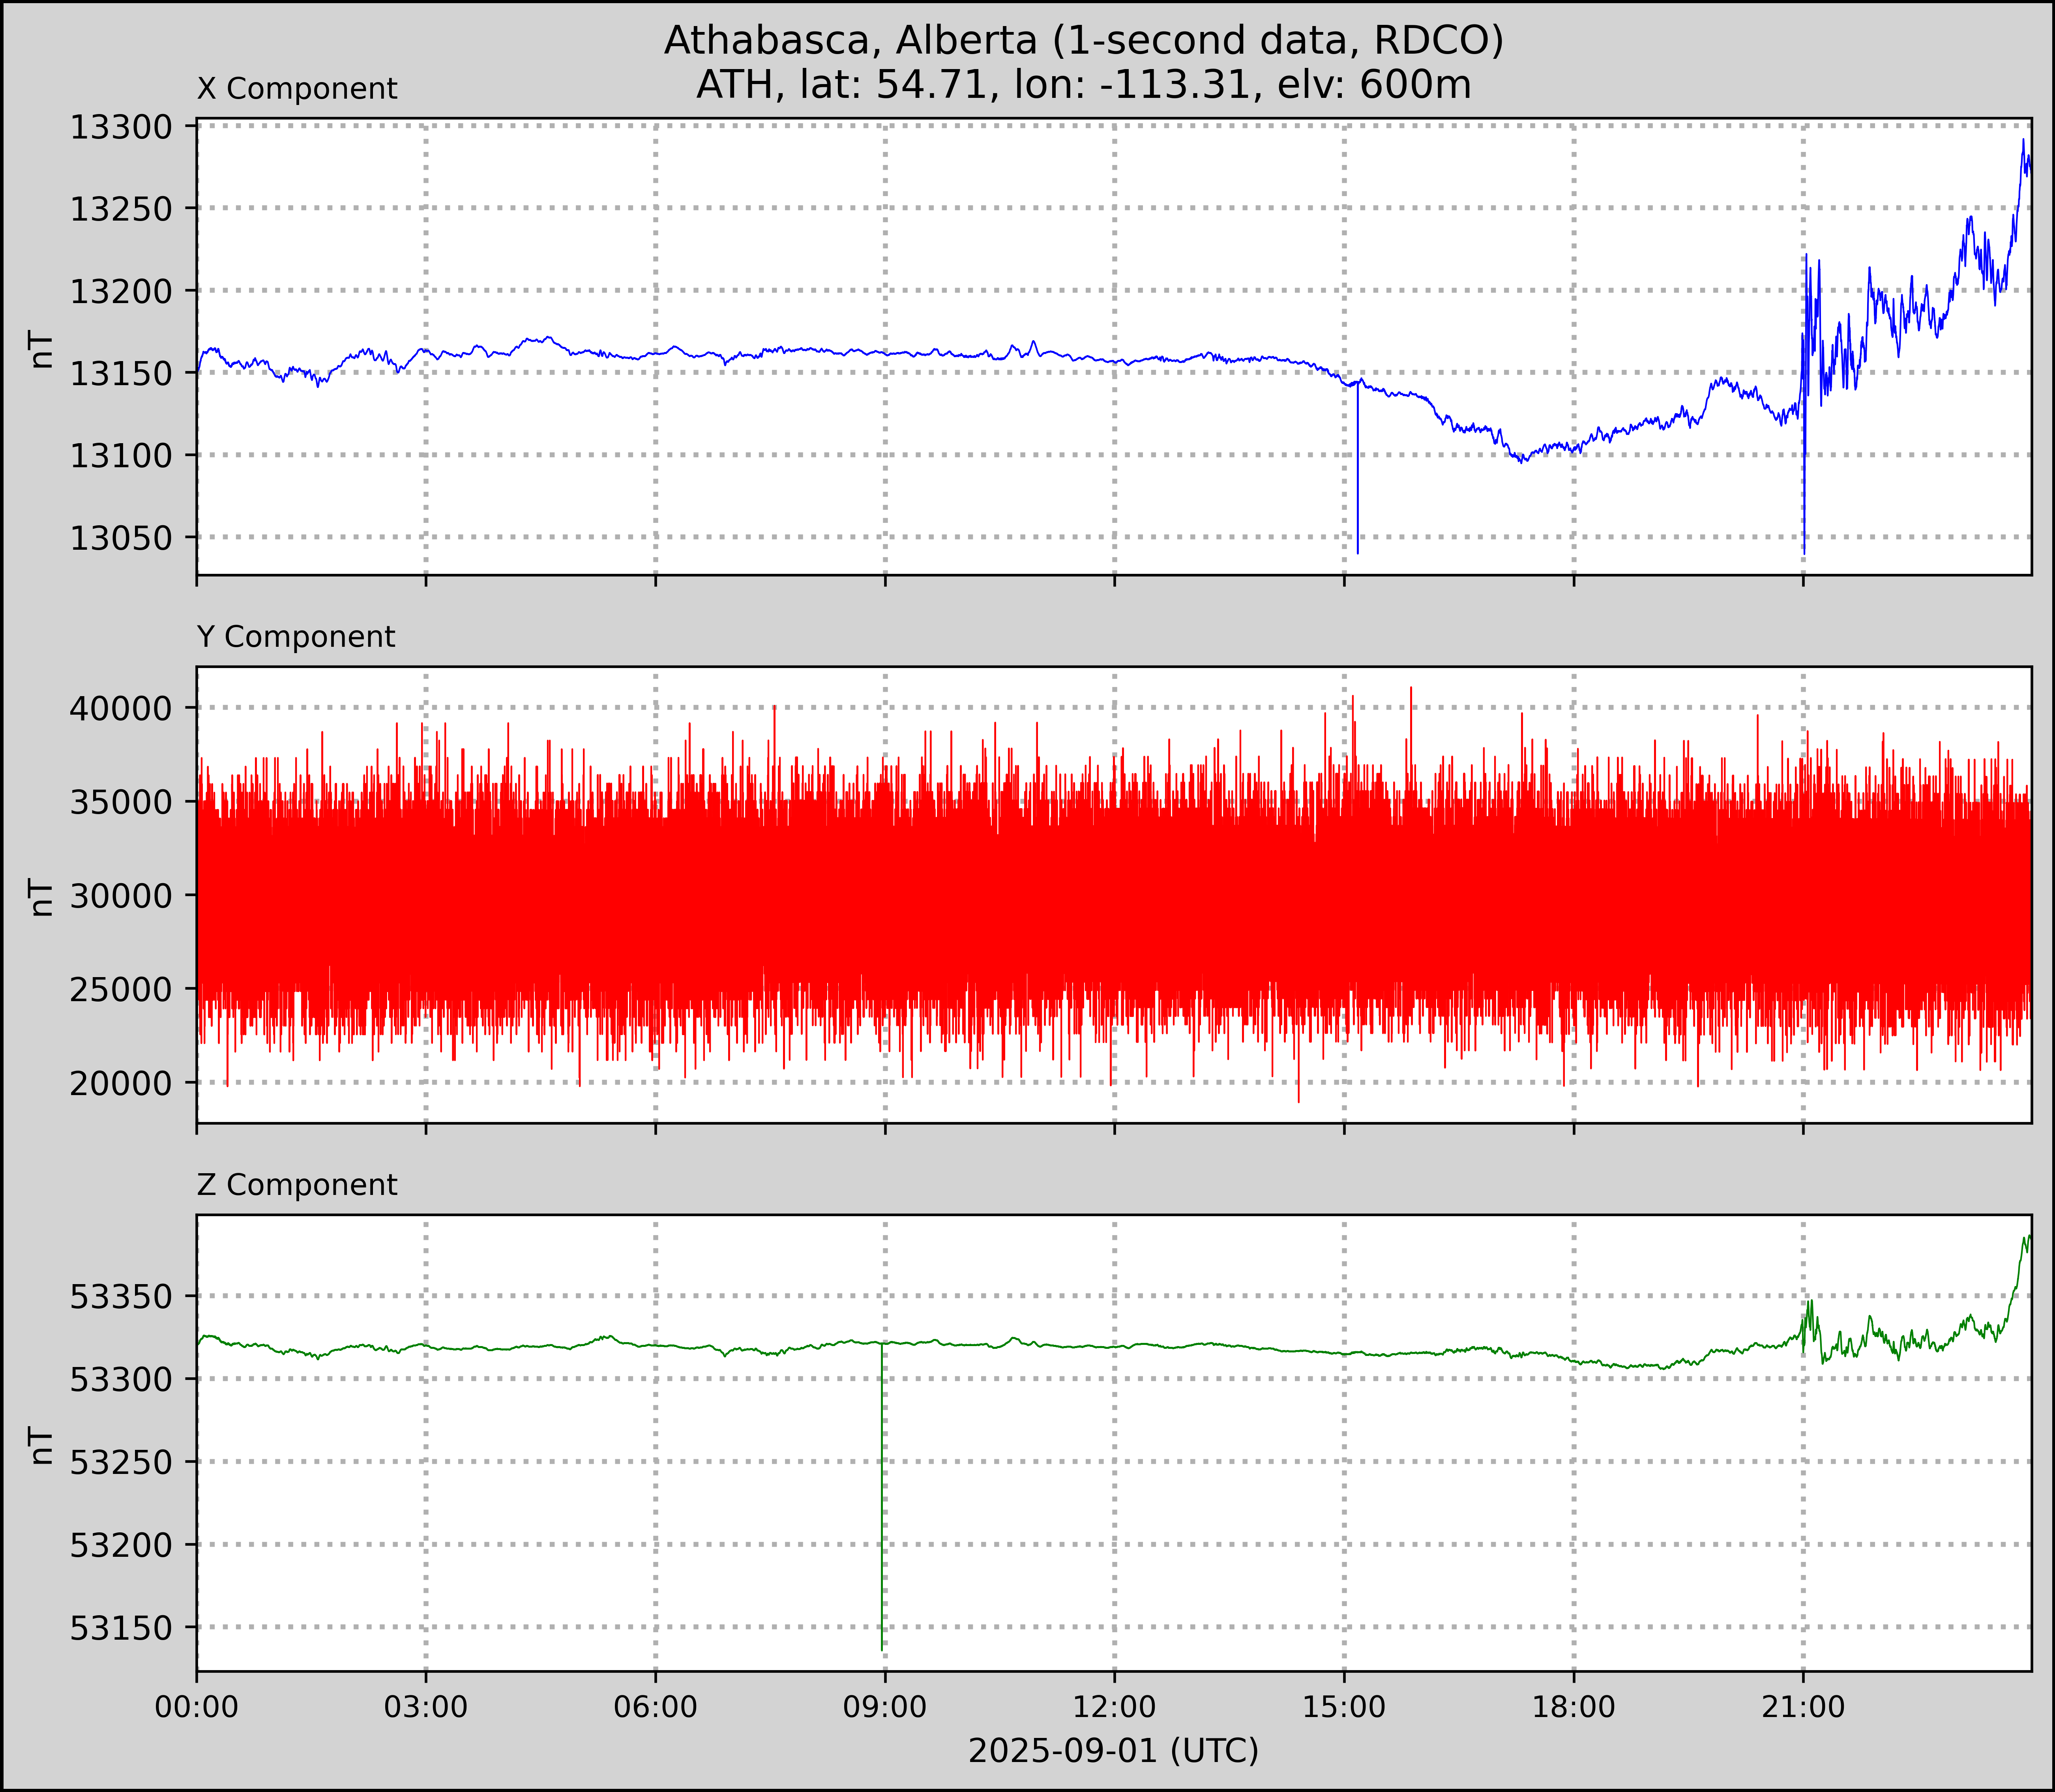The width and height of the screenshot is (2055, 1792).
Task: Click the green Z spike near 09:00
Action: tap(882, 1500)
